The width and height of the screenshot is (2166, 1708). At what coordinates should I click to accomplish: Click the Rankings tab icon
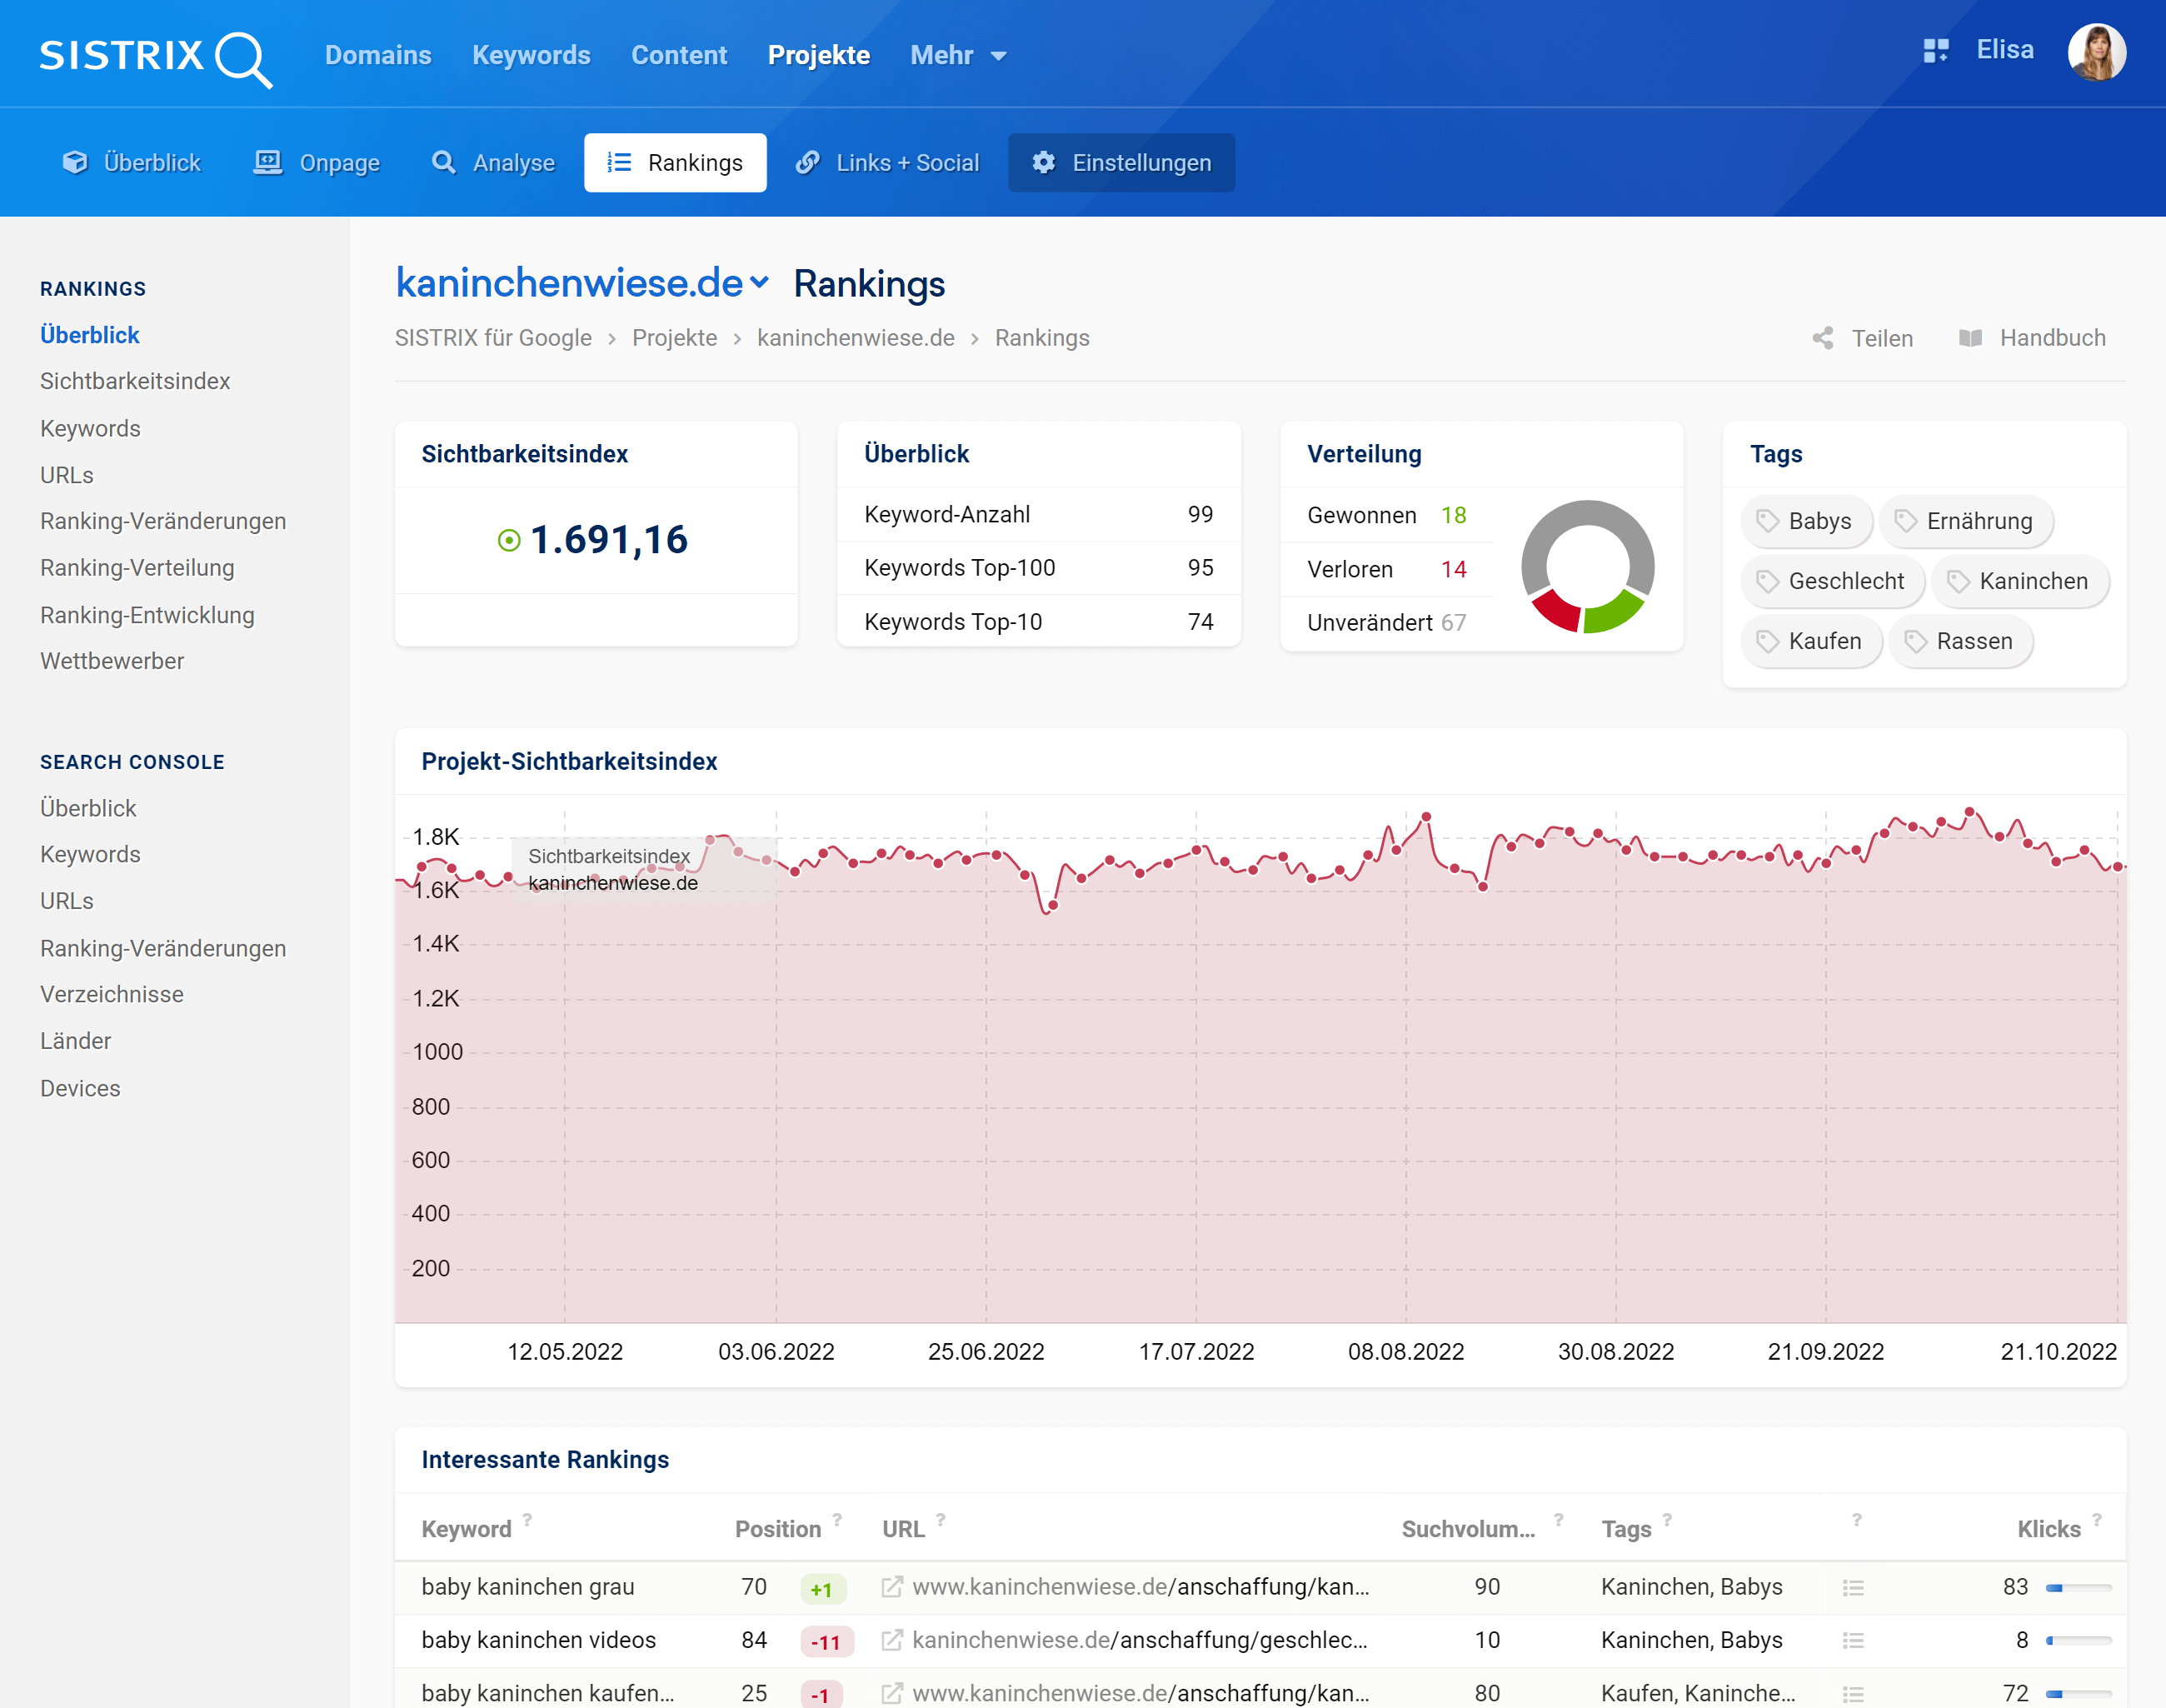[x=621, y=162]
